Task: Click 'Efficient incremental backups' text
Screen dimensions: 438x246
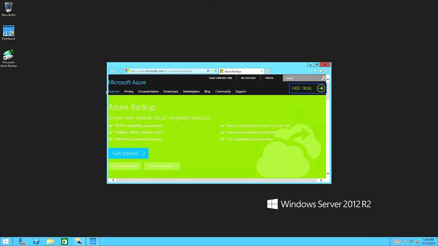Action: (139, 139)
